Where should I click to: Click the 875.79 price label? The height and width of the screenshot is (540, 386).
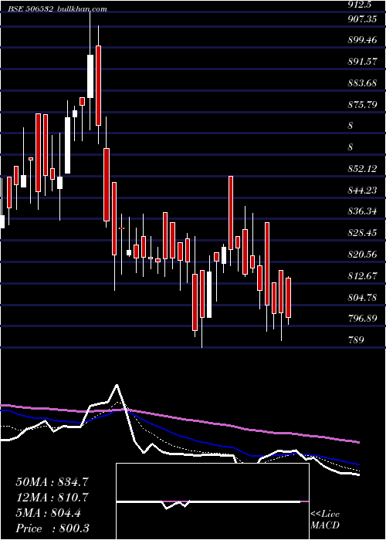click(x=363, y=104)
